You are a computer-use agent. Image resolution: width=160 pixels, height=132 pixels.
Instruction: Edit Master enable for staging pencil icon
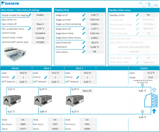pos(30,15)
